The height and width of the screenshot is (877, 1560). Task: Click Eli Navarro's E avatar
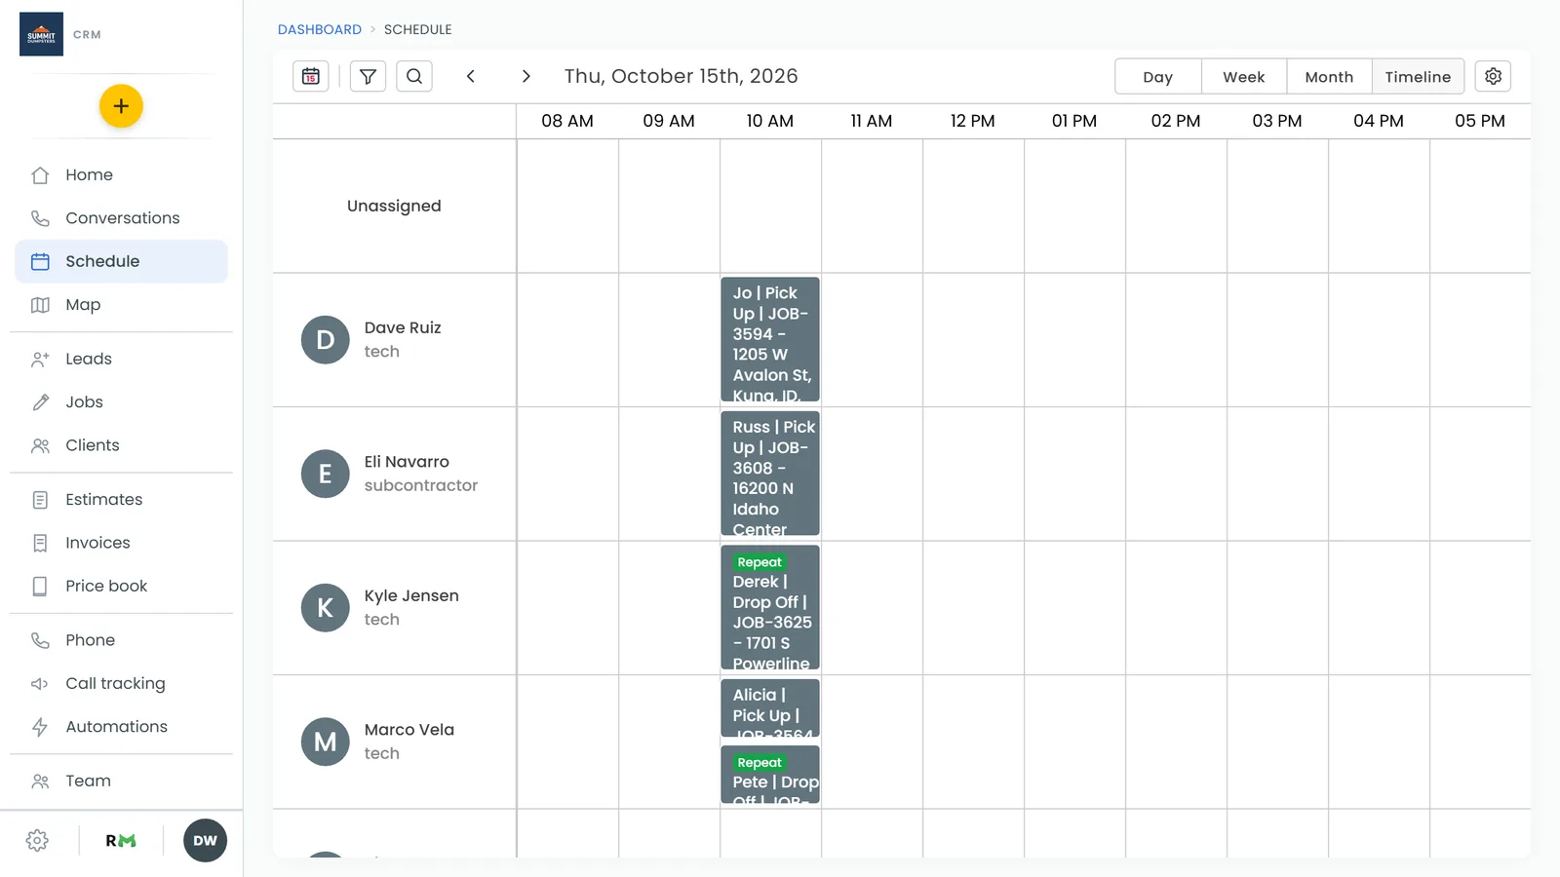(x=326, y=474)
